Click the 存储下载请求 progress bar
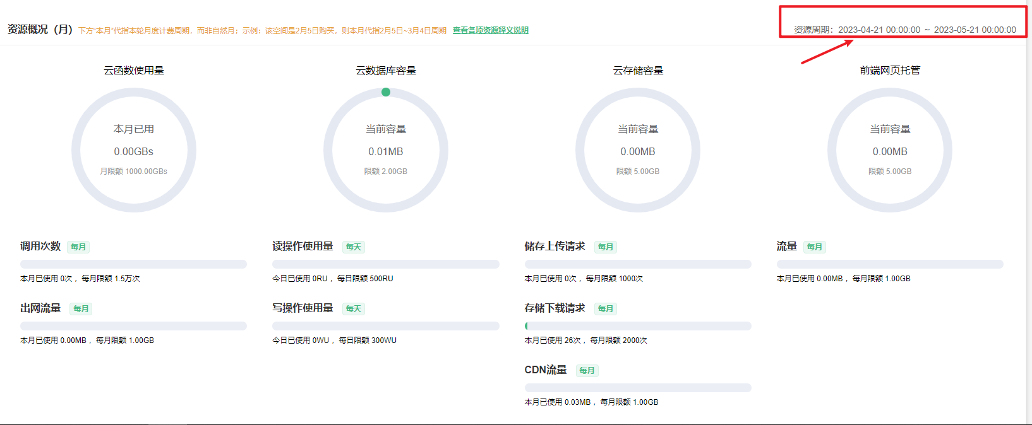 [638, 326]
